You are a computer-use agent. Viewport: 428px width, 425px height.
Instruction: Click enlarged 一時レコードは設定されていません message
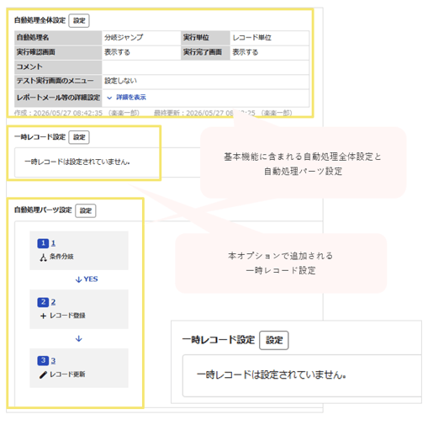[272, 375]
